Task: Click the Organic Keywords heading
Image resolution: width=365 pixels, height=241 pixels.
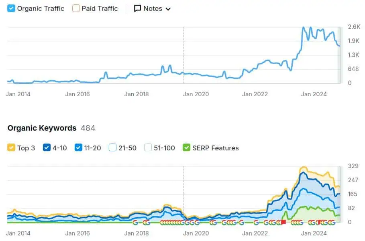Action: click(x=42, y=128)
